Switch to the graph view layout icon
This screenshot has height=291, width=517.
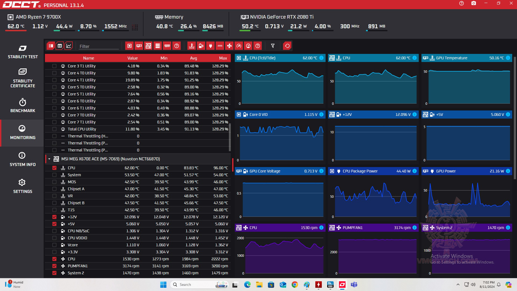(x=69, y=46)
